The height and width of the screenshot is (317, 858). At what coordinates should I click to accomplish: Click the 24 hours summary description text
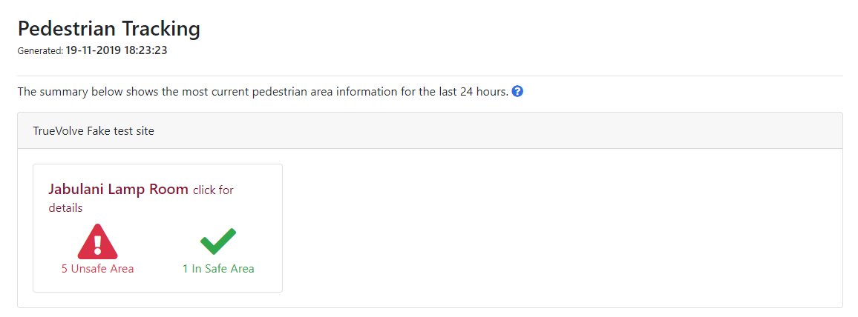pyautogui.click(x=263, y=92)
